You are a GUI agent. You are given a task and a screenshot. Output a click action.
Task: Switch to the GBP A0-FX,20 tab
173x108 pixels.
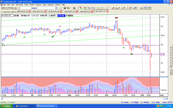(x=22, y=11)
